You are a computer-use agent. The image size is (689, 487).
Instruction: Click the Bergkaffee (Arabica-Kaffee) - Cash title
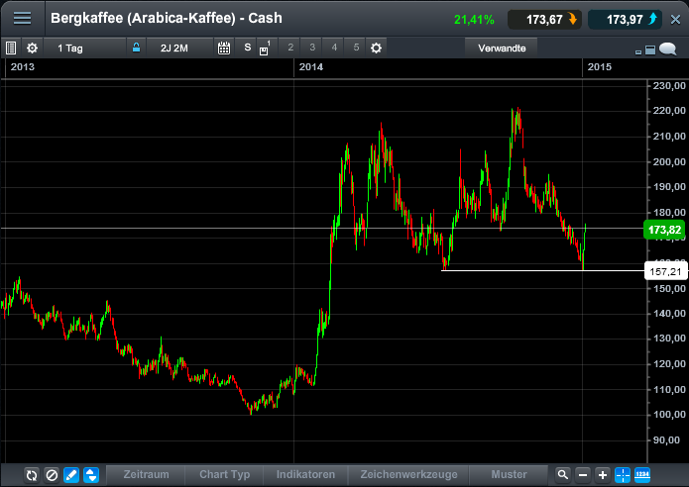click(x=167, y=19)
